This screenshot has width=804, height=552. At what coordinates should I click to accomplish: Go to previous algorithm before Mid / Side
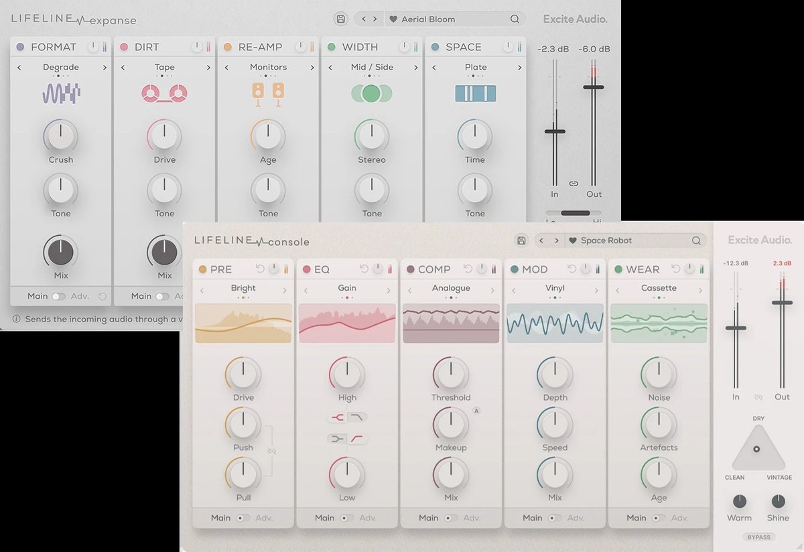[x=330, y=68]
